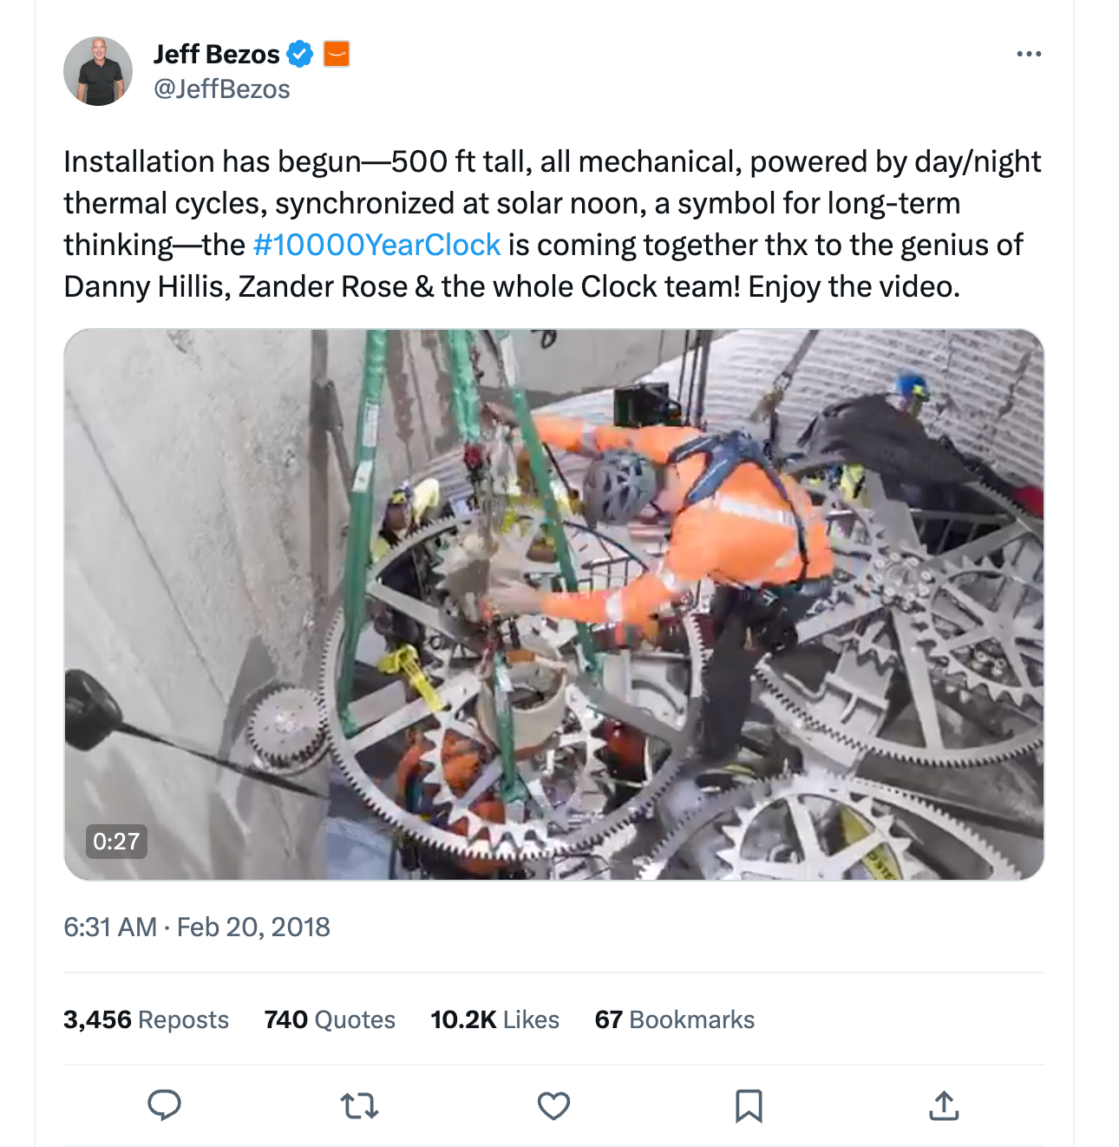This screenshot has width=1119, height=1147.
Task: Bookmark this tweet
Action: (x=749, y=1105)
